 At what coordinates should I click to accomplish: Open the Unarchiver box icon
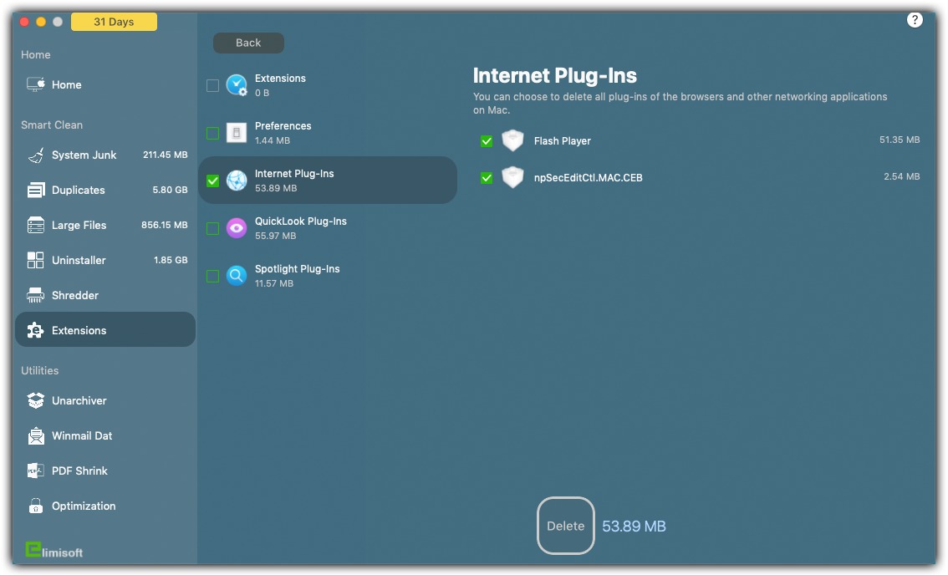click(36, 401)
